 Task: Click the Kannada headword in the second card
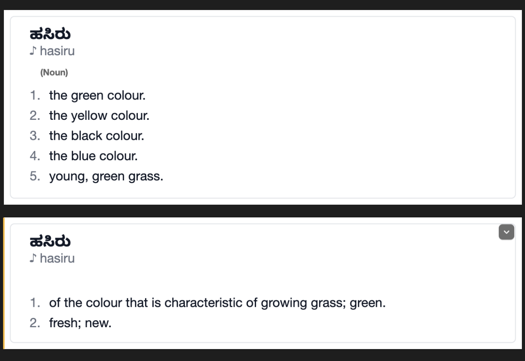coord(50,242)
